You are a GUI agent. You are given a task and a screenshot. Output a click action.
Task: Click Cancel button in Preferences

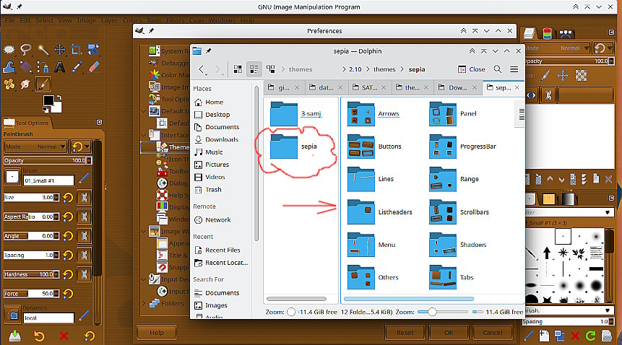[492, 333]
